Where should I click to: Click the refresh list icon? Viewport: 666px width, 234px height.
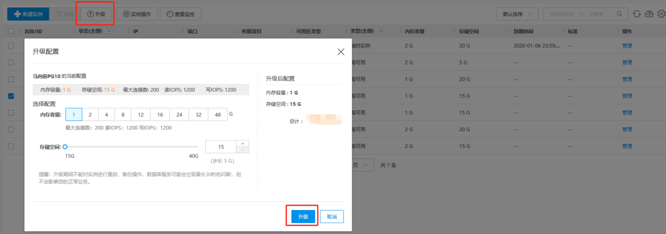point(637,14)
